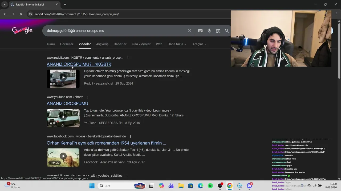Search by image with the Google Lens icon
Image resolution: width=341 pixels, height=191 pixels.
point(218,31)
